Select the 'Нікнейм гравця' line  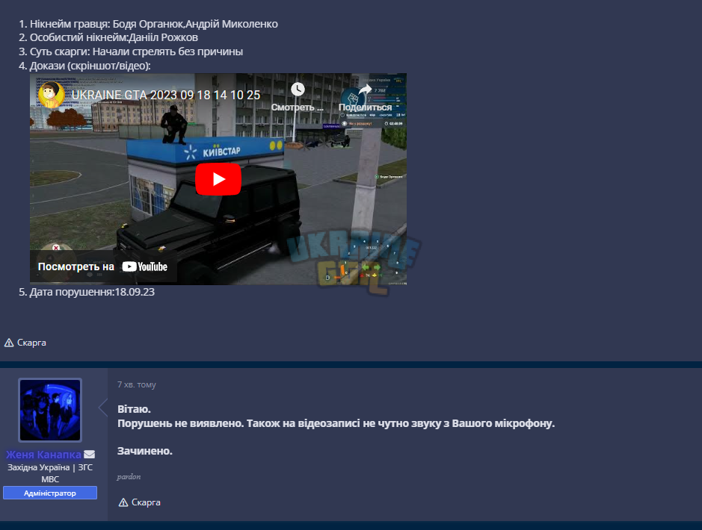click(x=153, y=24)
